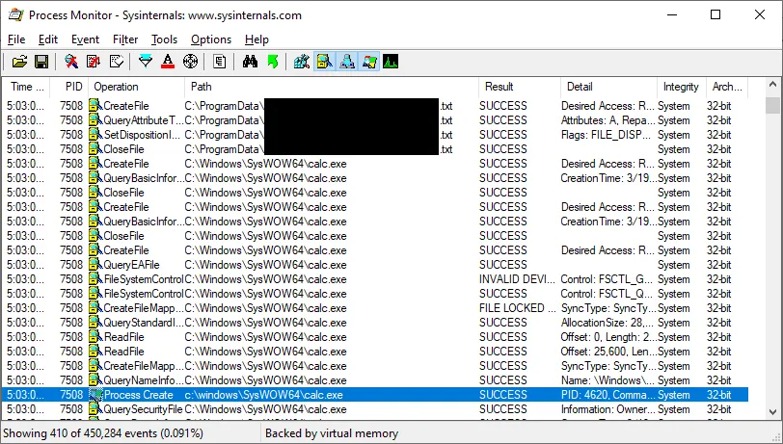
Task: Click the scroll down arrow in the event list
Action: [x=772, y=412]
